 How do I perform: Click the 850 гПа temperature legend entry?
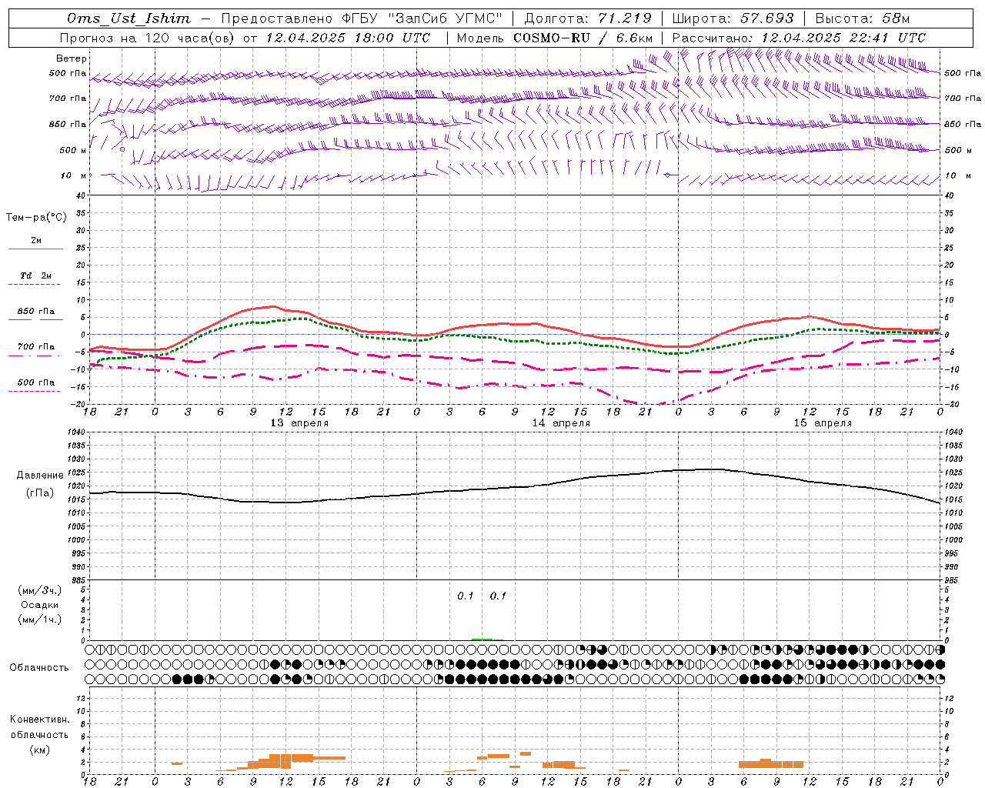36,312
